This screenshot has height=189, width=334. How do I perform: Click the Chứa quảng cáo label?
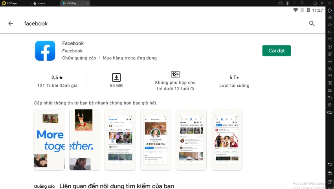[x=79, y=58]
